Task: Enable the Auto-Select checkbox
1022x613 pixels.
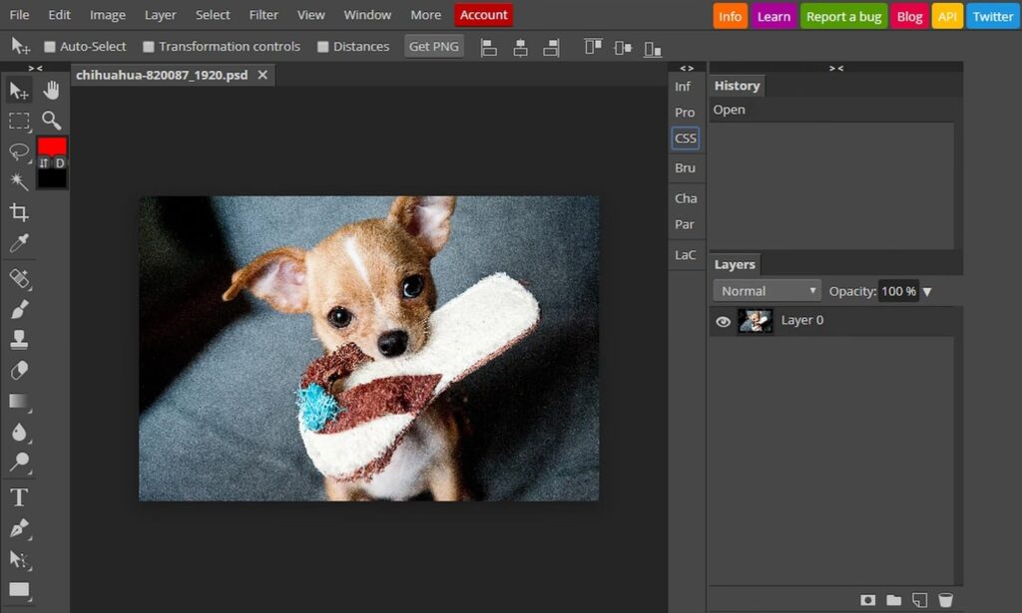Action: pos(50,47)
